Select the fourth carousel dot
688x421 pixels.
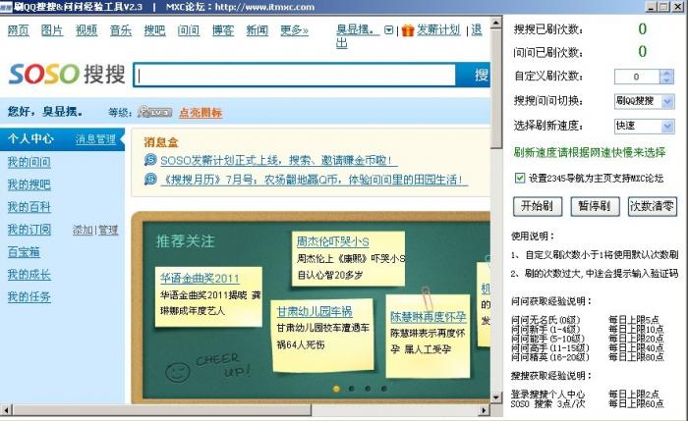(x=384, y=389)
